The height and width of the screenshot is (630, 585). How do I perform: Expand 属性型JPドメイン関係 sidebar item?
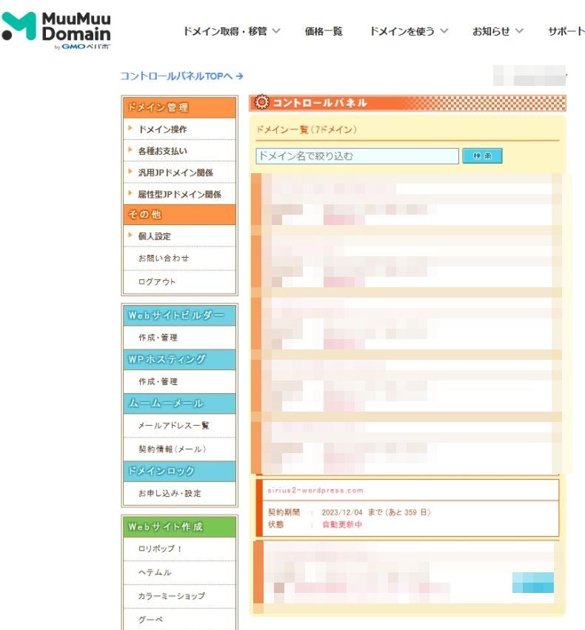coord(178,195)
